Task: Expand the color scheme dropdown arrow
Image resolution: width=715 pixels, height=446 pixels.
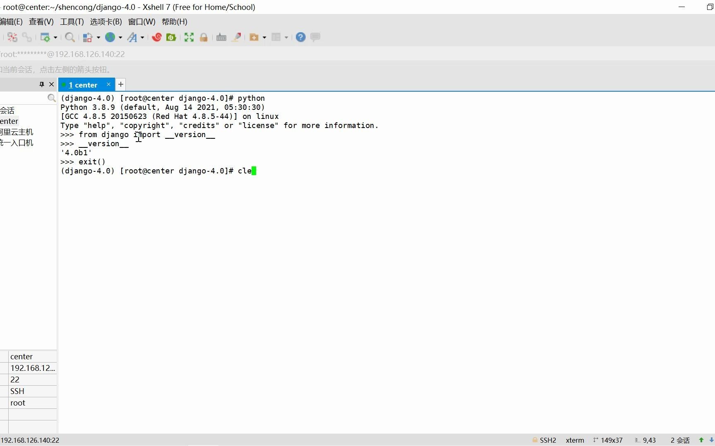Action: click(x=98, y=38)
